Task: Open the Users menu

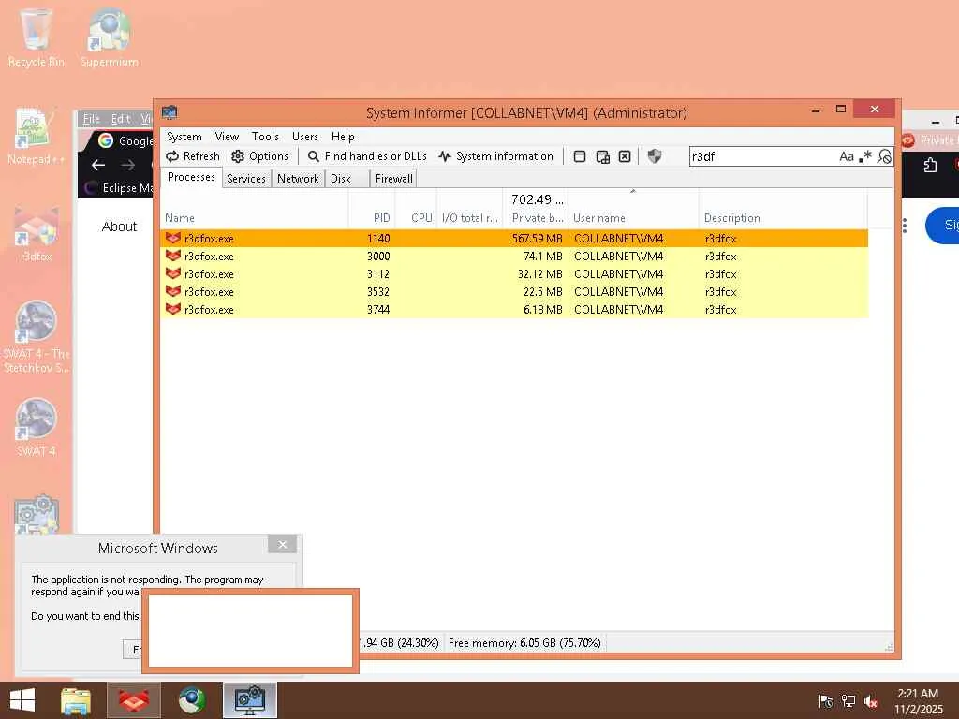Action: coord(305,137)
